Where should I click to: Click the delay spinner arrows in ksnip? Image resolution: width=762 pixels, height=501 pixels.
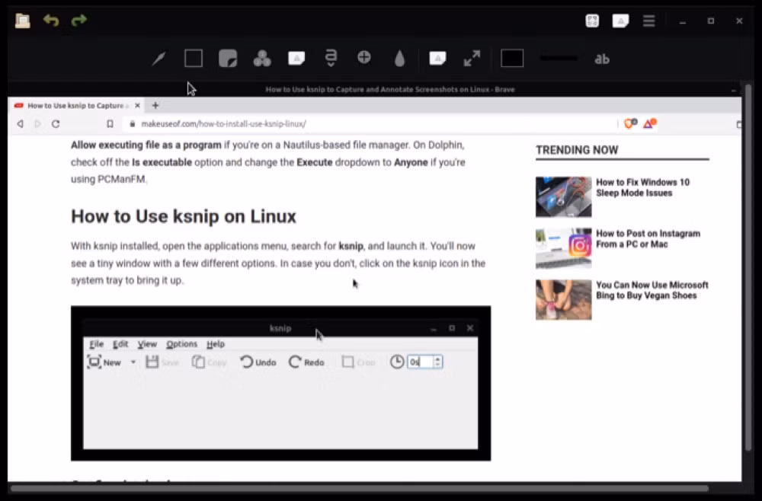pos(437,362)
